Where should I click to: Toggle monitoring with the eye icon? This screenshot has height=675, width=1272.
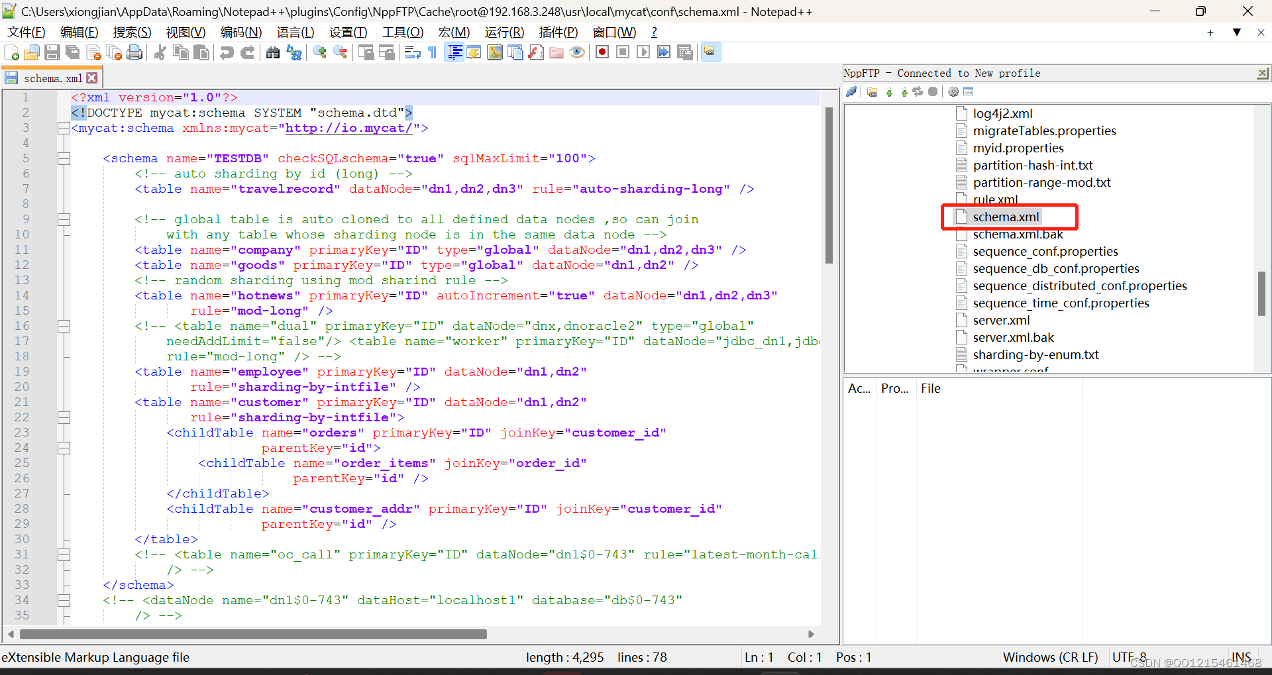(577, 52)
